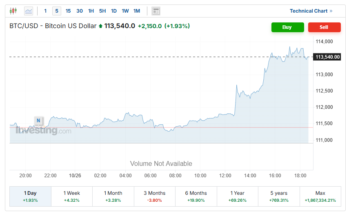
Task: Open the 1 Year range tab
Action: tap(238, 196)
